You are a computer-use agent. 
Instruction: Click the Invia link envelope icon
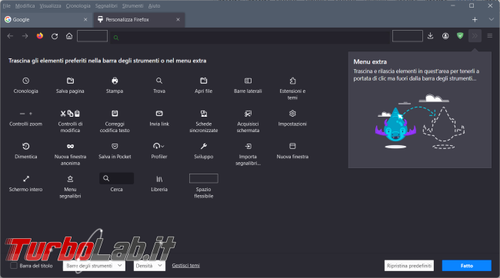(x=159, y=114)
